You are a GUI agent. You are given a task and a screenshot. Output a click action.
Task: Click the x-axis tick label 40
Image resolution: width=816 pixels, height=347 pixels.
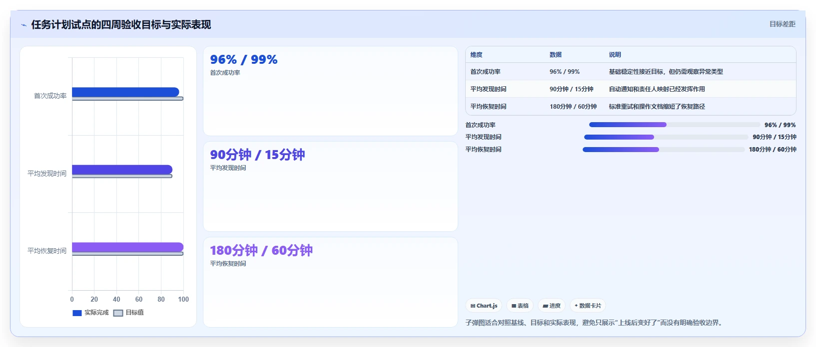pyautogui.click(x=116, y=300)
